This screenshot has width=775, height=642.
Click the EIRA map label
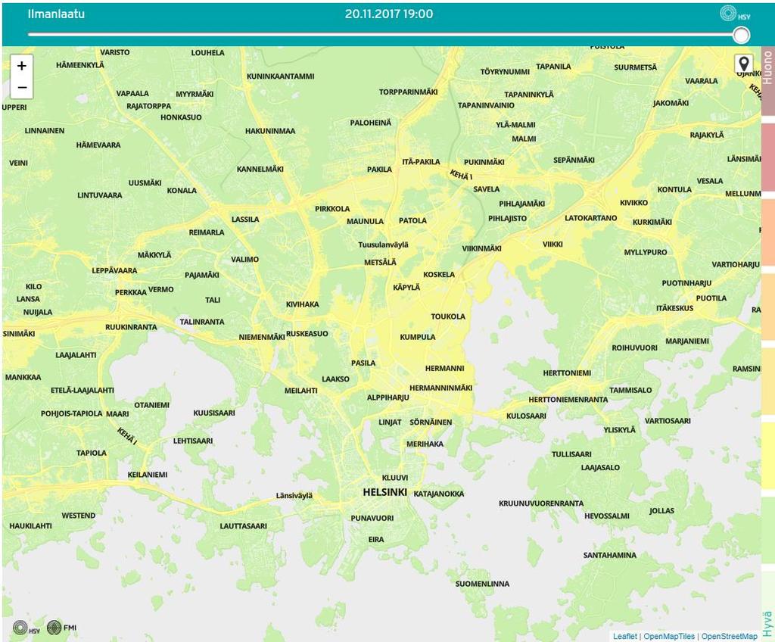[x=376, y=540]
